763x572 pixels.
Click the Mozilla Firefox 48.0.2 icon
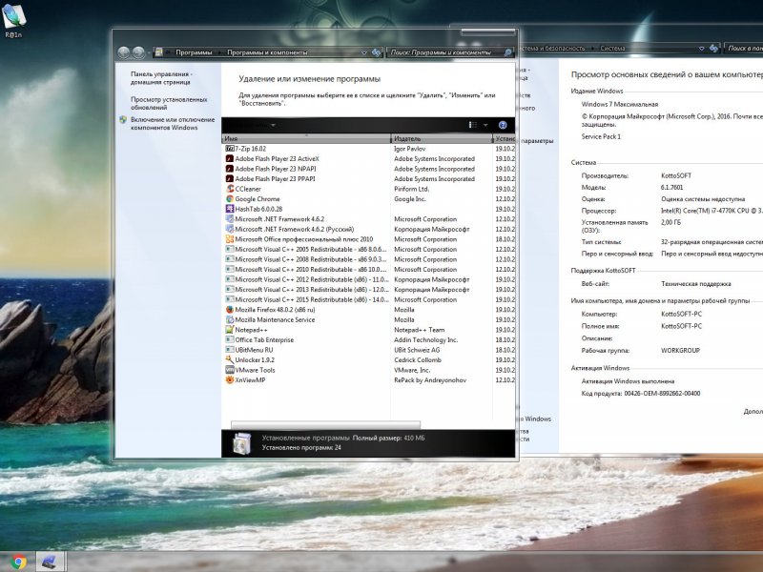click(230, 309)
